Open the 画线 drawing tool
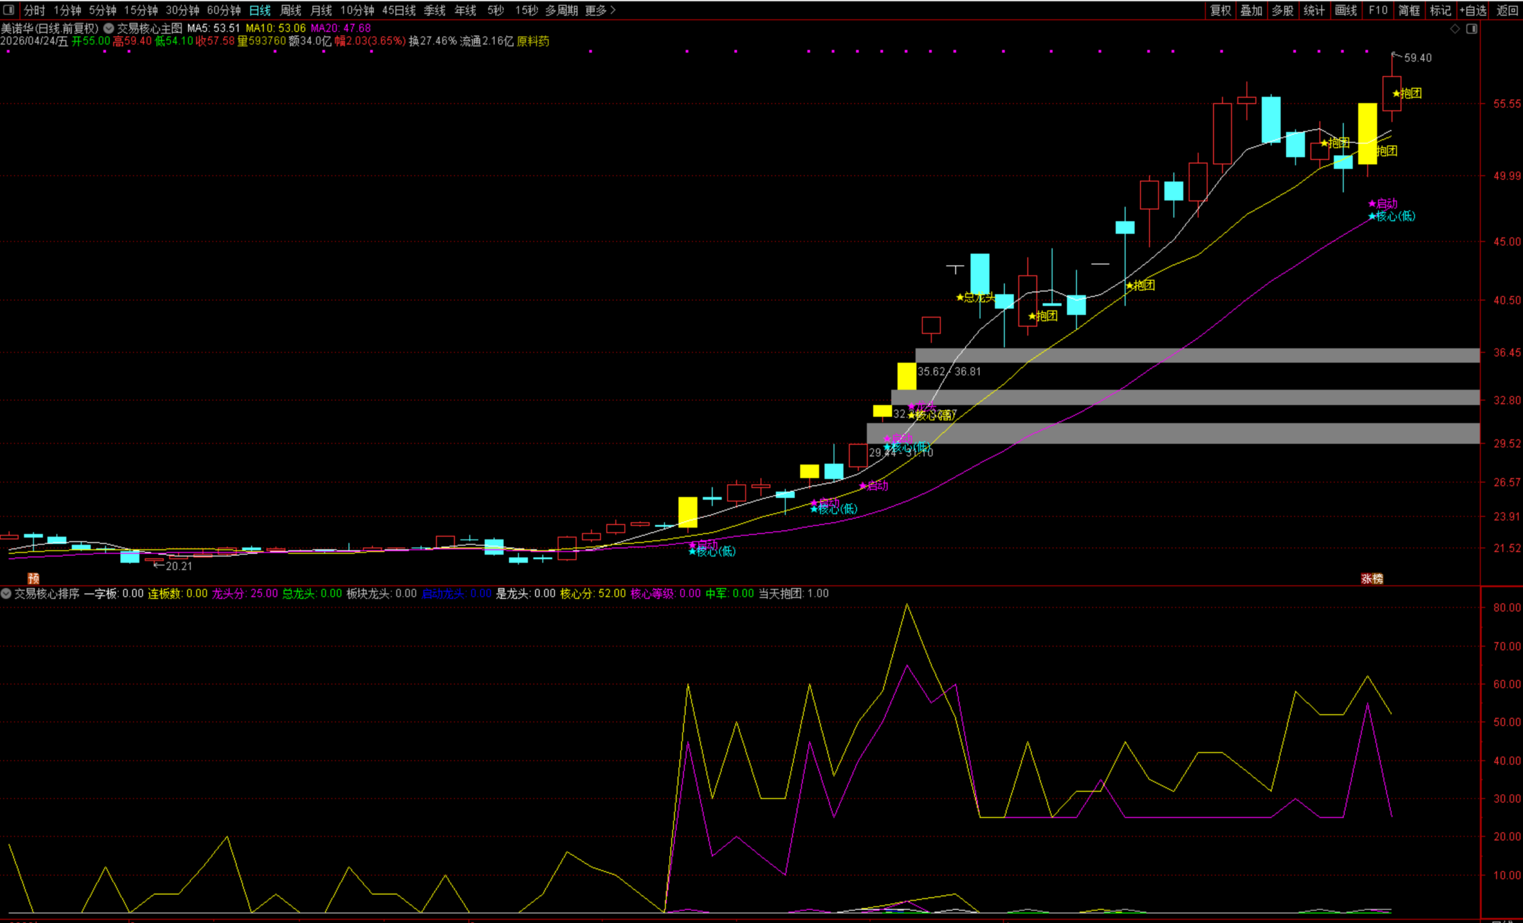Viewport: 1523px width, 923px height. [1346, 10]
